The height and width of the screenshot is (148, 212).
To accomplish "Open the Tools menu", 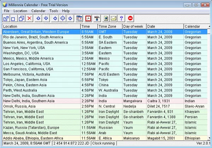I will (x=54, y=11).
